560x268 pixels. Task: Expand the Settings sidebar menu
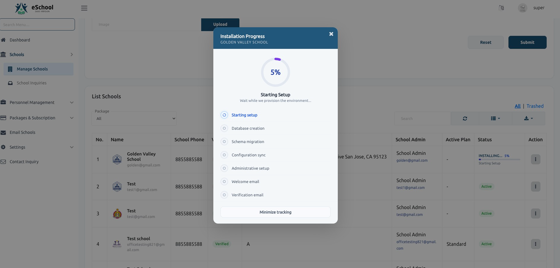point(72,147)
